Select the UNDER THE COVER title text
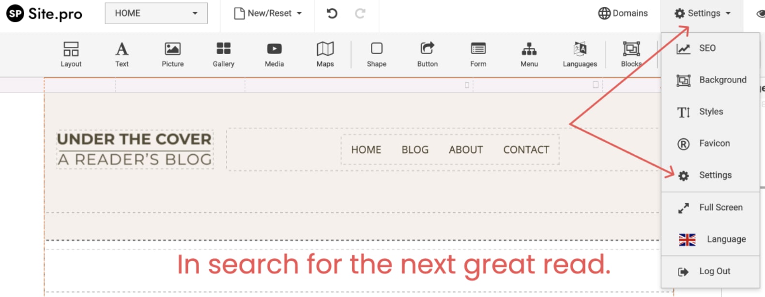 pyautogui.click(x=134, y=139)
